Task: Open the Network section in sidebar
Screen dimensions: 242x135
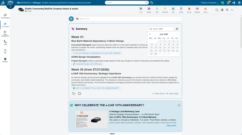Action: (5, 60)
